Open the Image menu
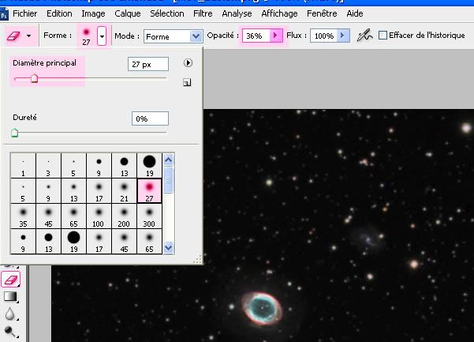 pyautogui.click(x=93, y=13)
